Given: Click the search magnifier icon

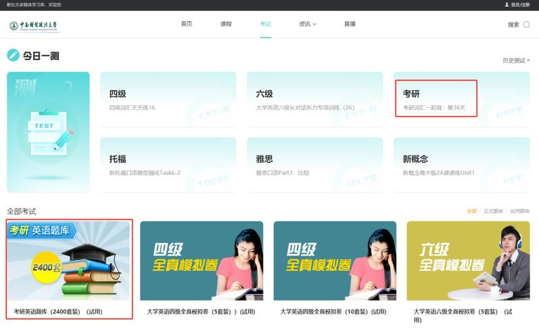Looking at the screenshot, I should [526, 25].
